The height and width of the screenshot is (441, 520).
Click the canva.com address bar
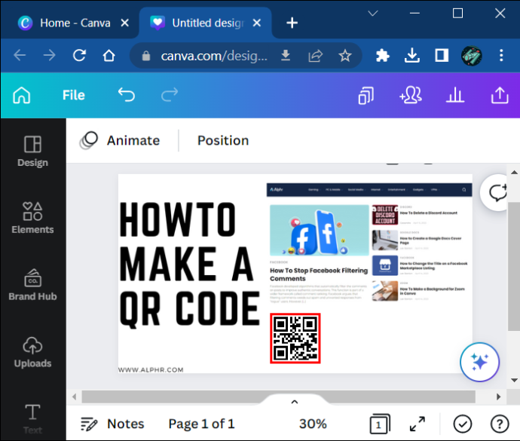pyautogui.click(x=214, y=56)
